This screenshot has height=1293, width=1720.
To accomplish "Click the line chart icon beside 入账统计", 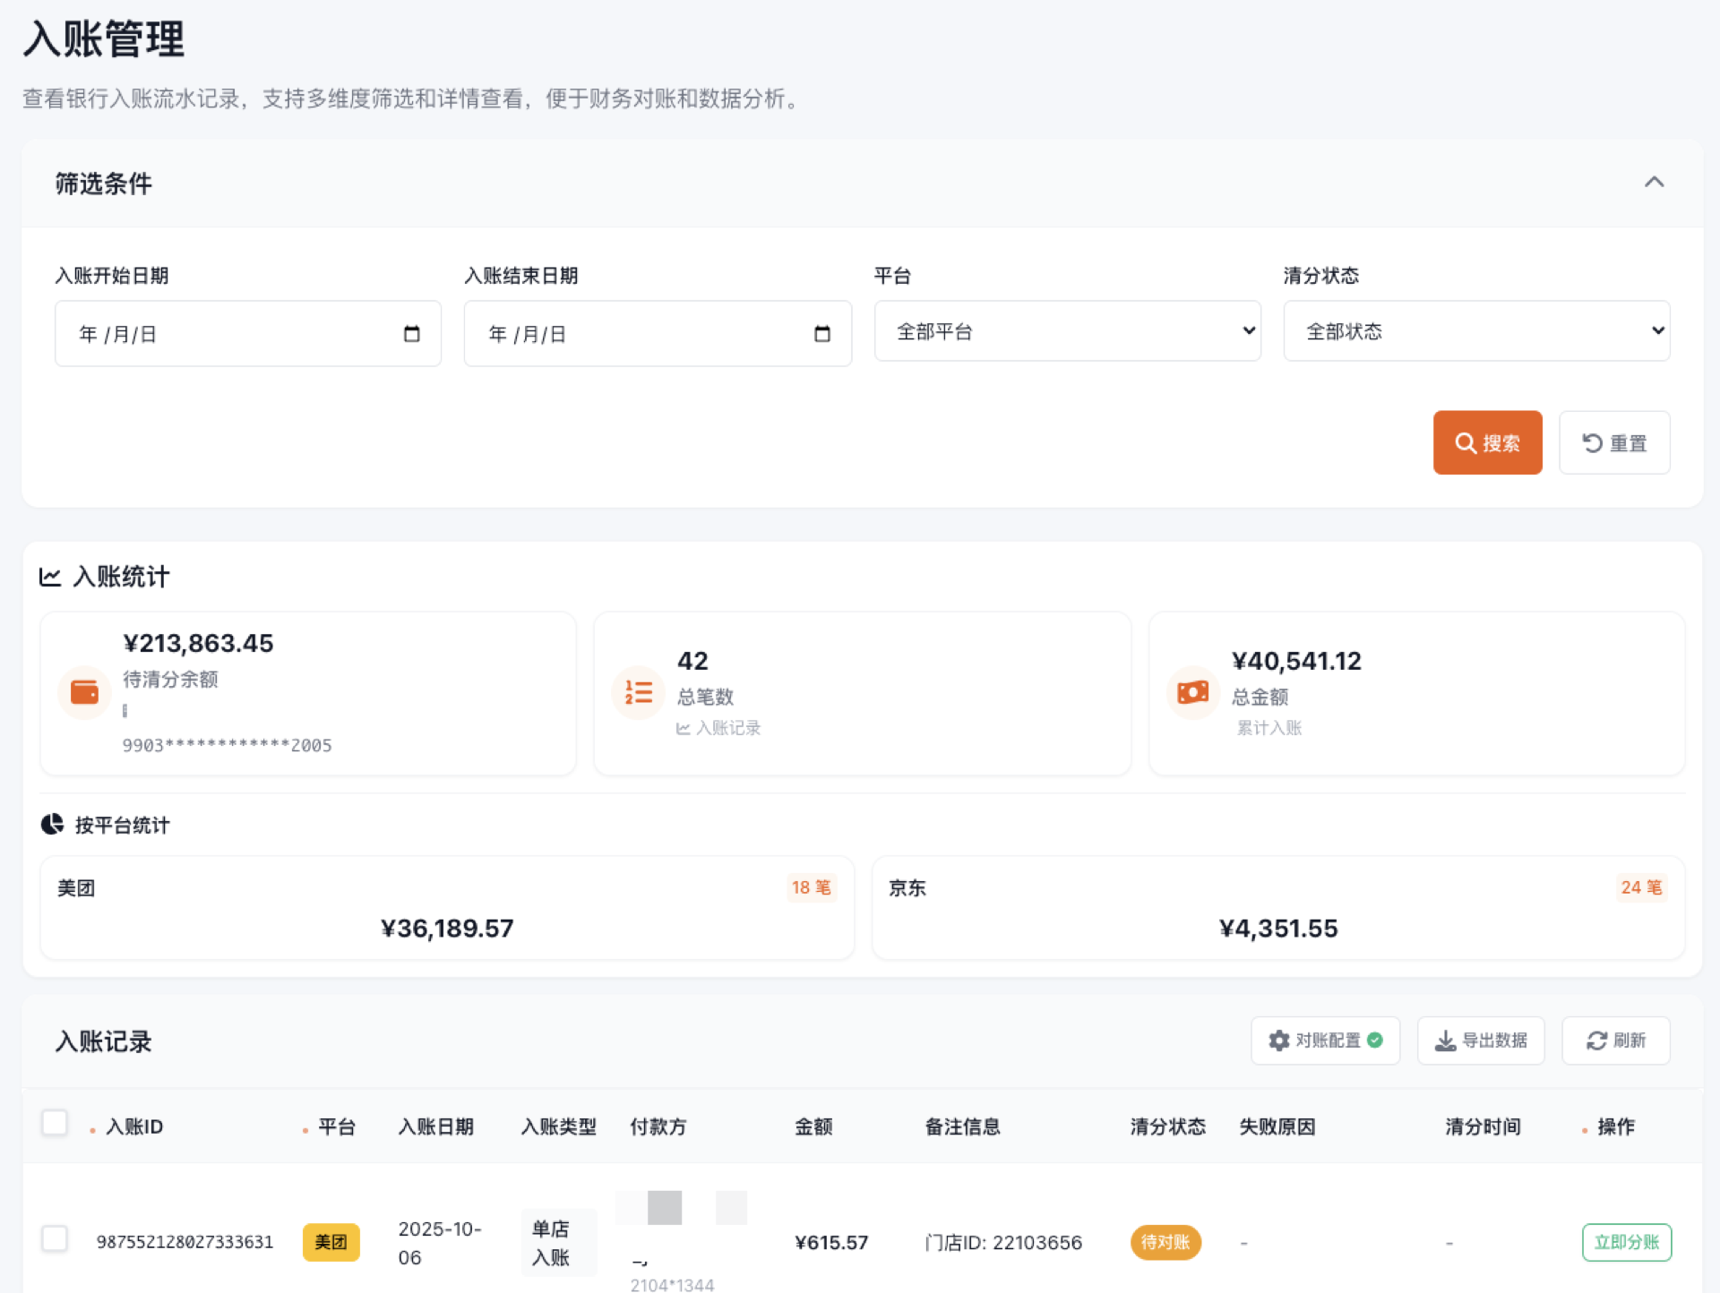I will tap(50, 577).
